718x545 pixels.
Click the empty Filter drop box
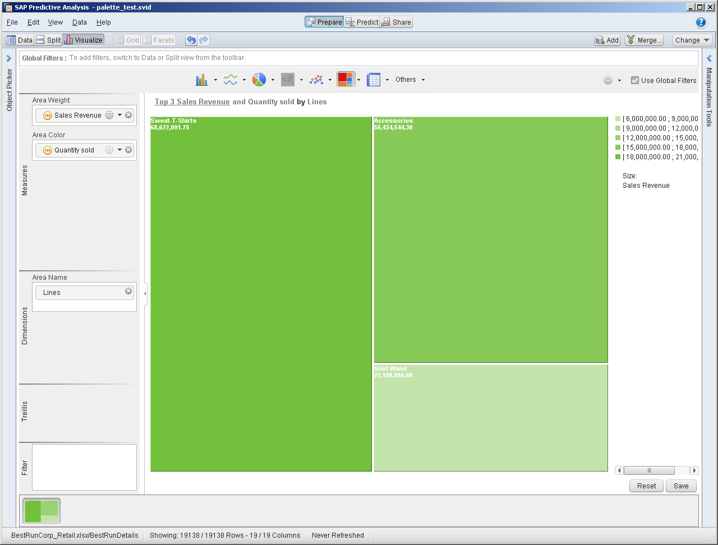click(84, 467)
